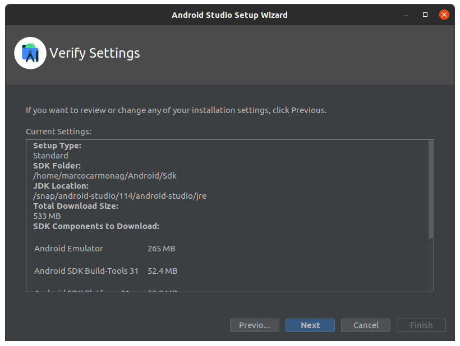Click the 'JDK Location:' heading
The image size is (460, 346).
[x=61, y=186]
